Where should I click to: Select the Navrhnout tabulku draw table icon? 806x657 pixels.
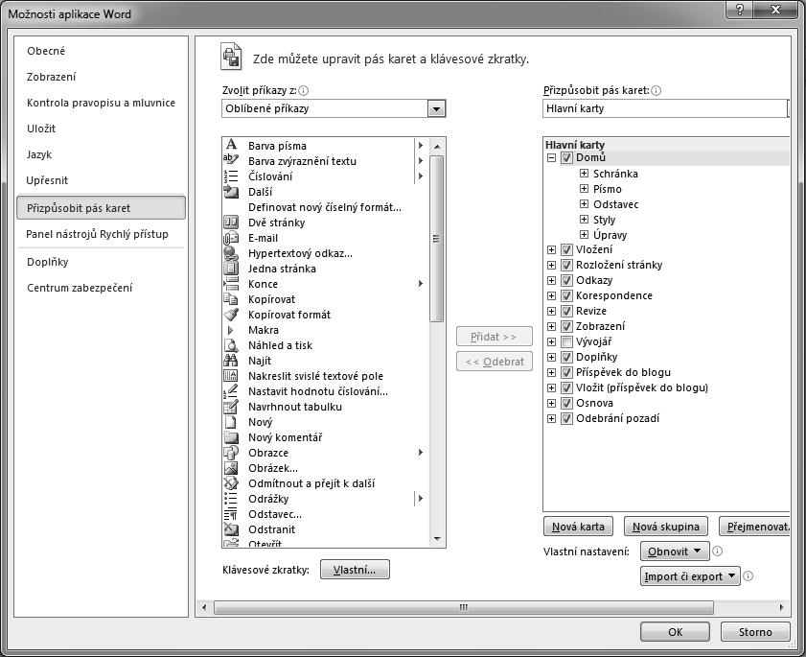231,407
